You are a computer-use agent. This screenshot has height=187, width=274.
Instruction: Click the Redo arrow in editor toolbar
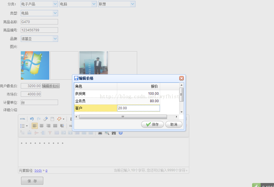point(39,119)
